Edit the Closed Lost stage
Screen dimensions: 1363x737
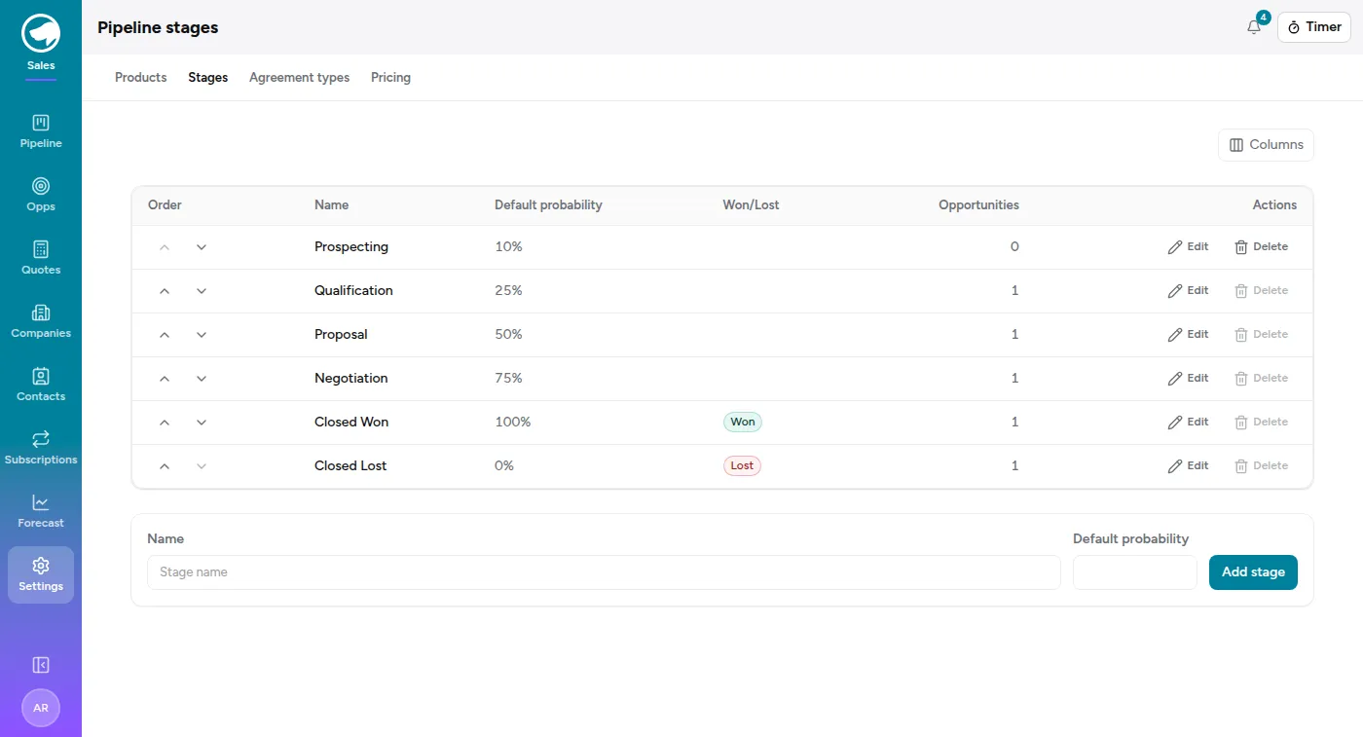pyautogui.click(x=1189, y=466)
